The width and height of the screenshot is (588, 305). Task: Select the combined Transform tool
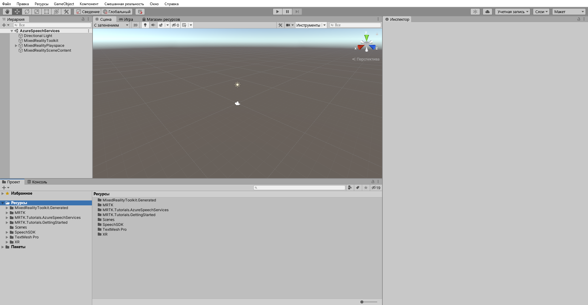tap(56, 12)
